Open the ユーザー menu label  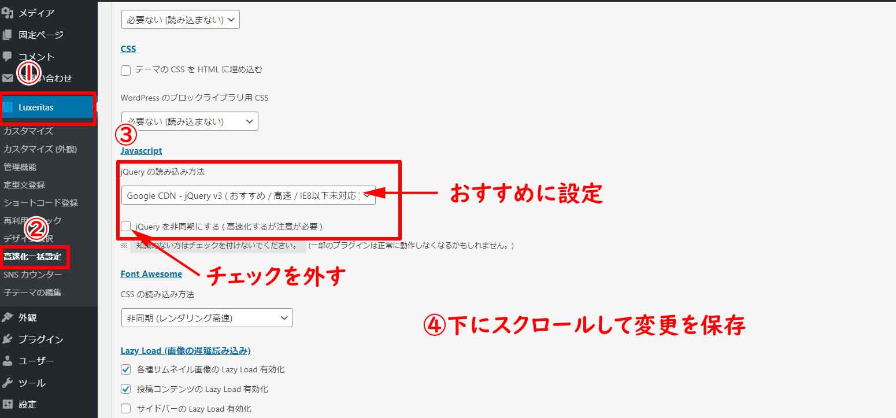point(36,361)
